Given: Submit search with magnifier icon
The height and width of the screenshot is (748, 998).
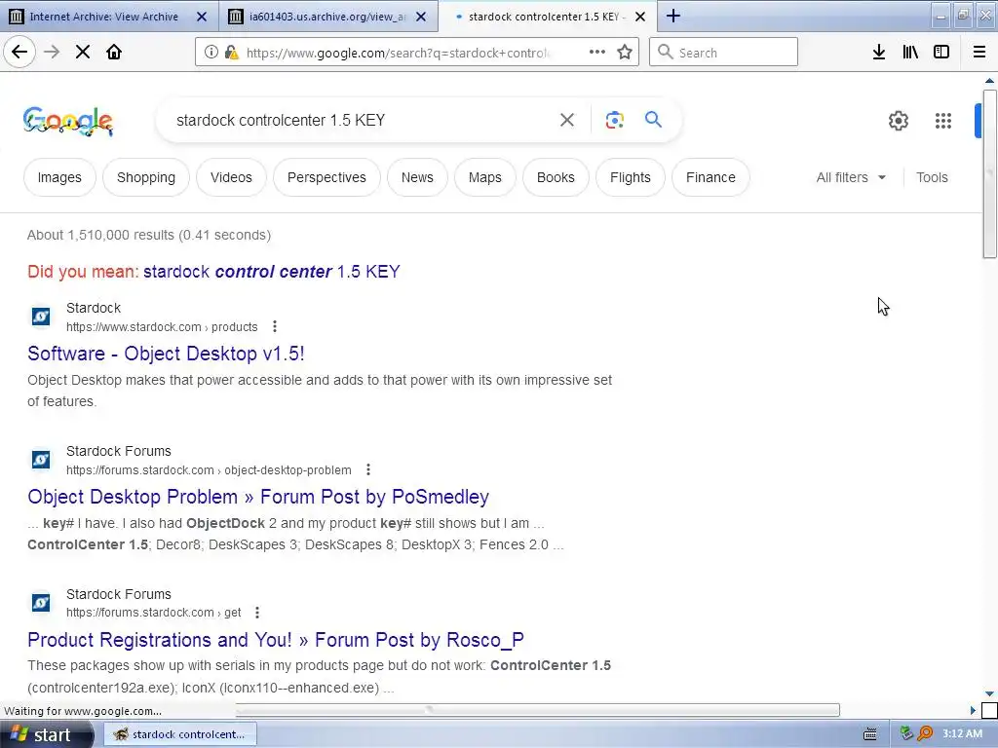Looking at the screenshot, I should tap(653, 120).
